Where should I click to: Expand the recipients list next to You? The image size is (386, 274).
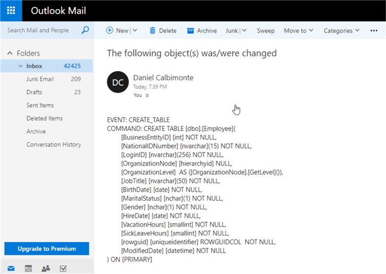147,95
